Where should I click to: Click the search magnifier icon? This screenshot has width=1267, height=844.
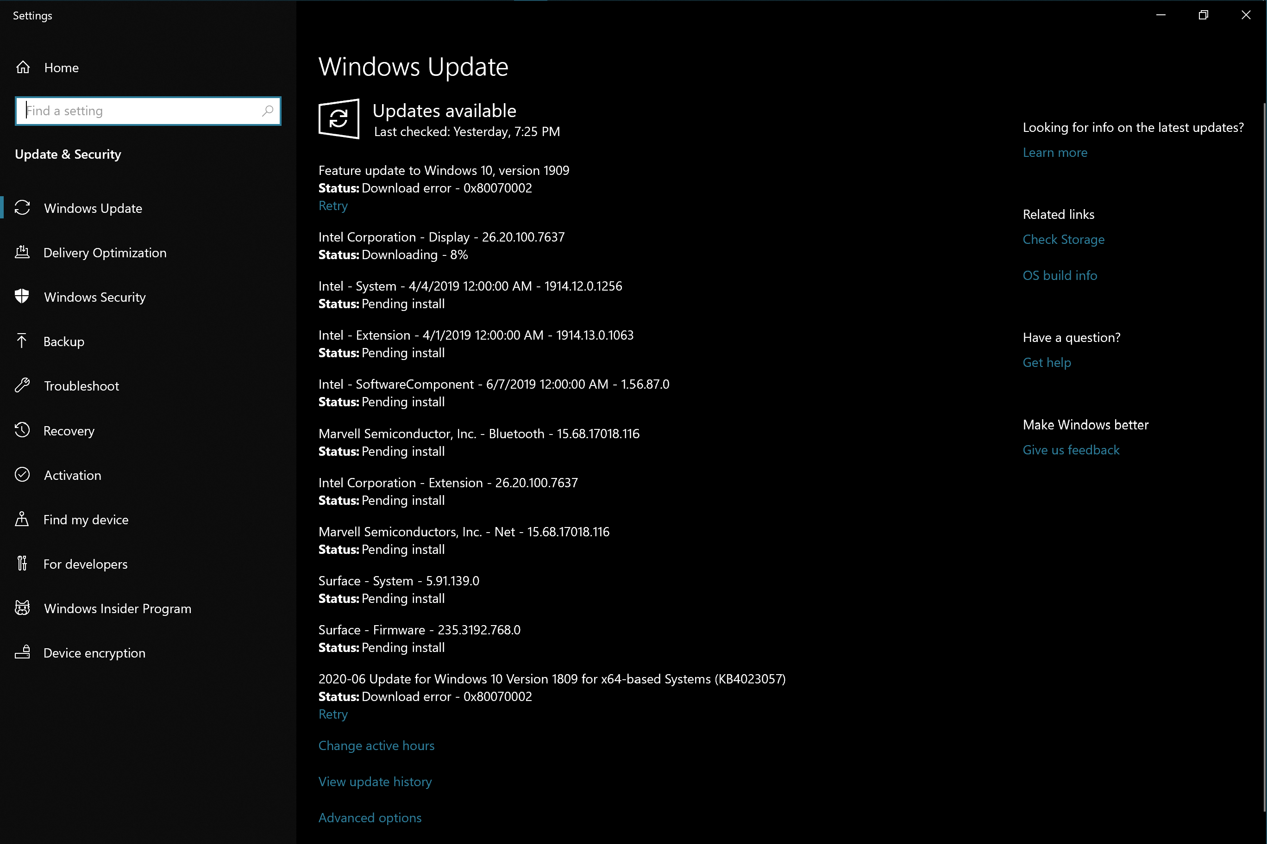268,110
